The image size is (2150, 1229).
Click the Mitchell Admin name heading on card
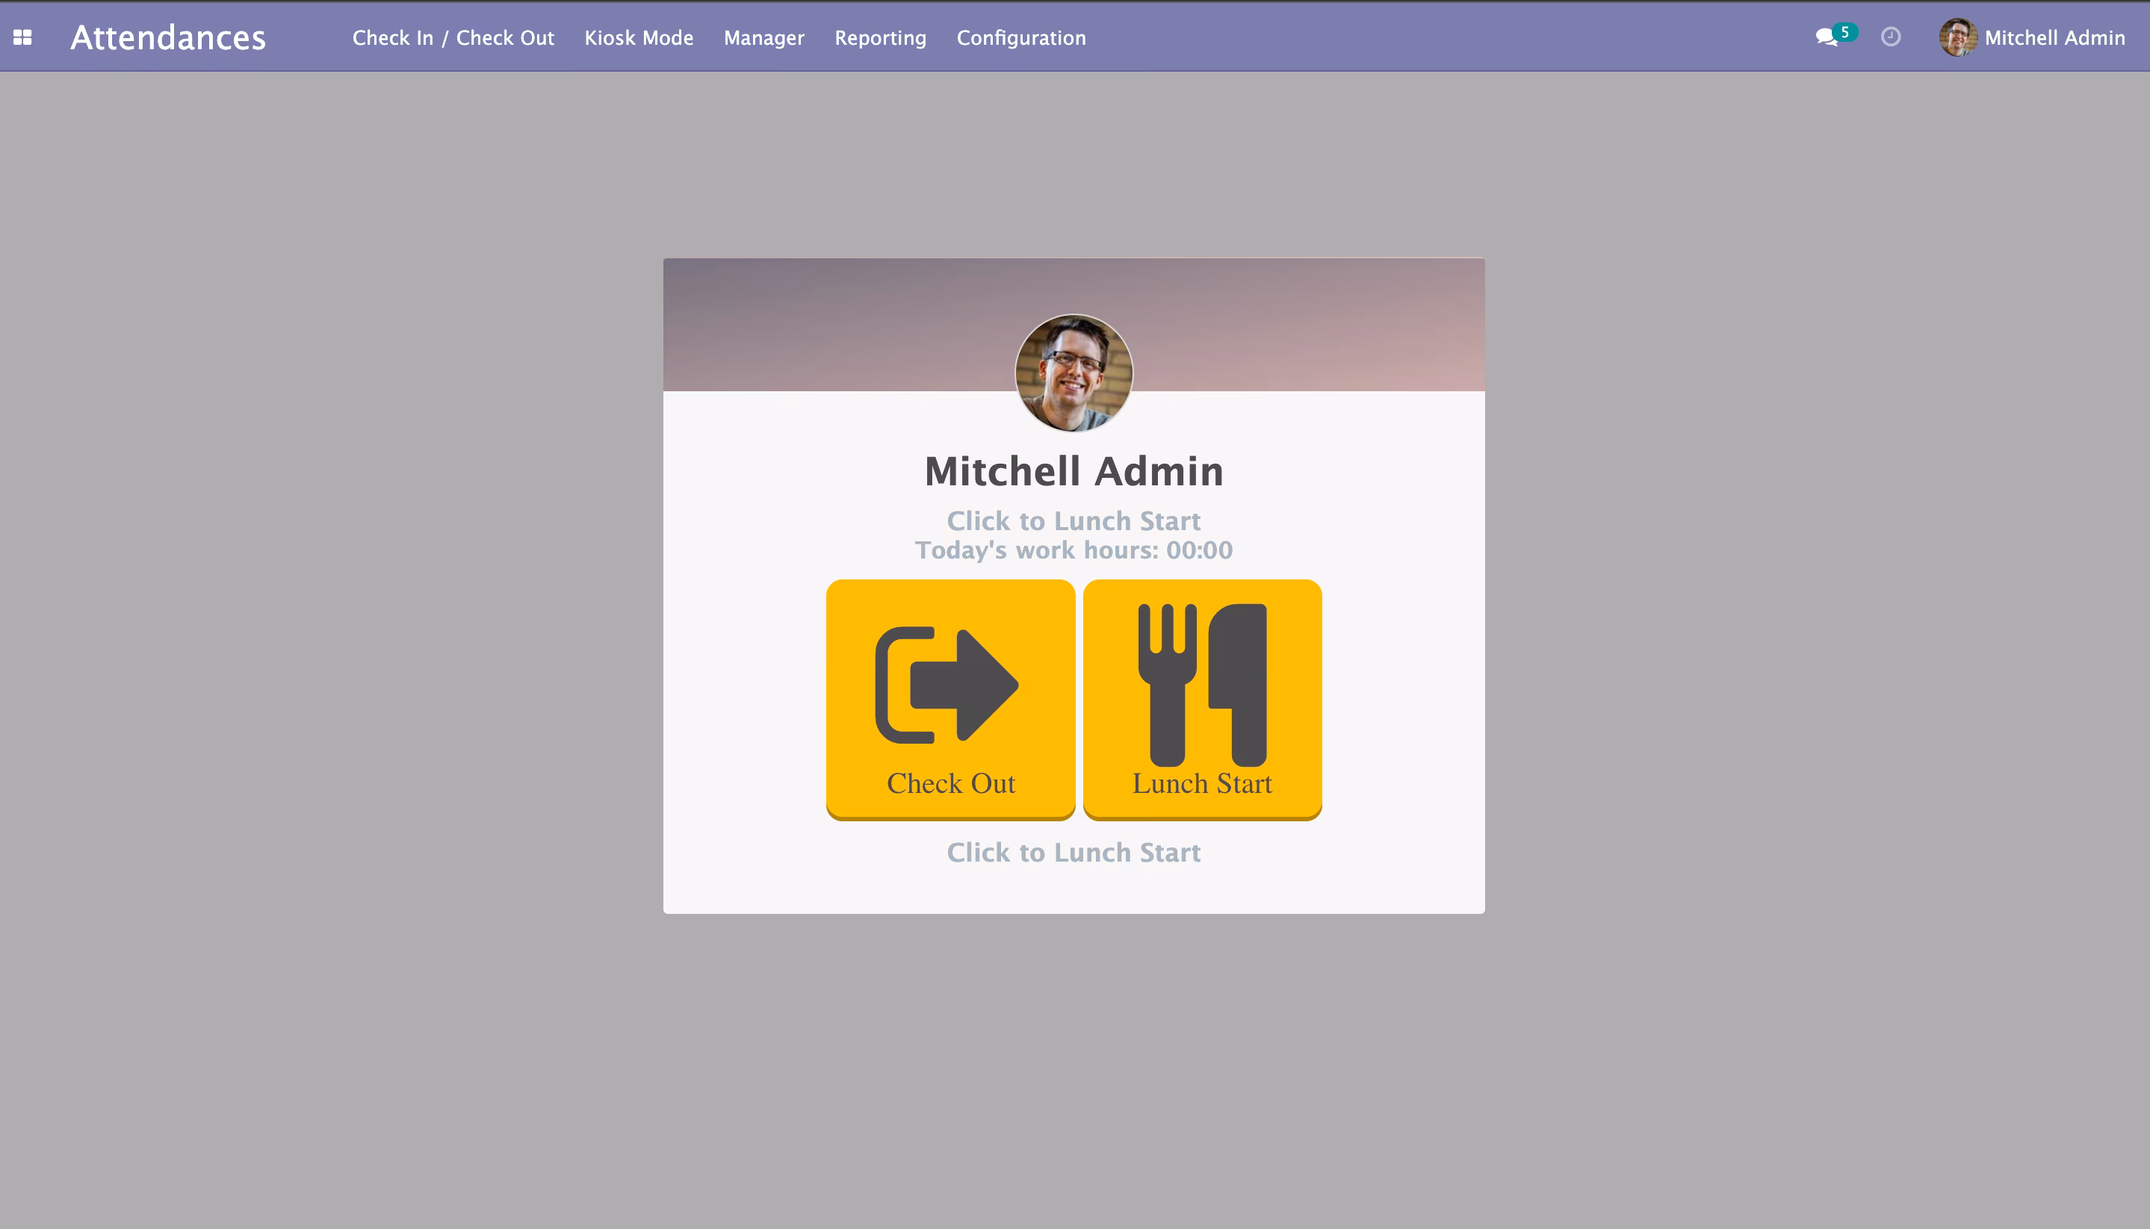click(1074, 470)
